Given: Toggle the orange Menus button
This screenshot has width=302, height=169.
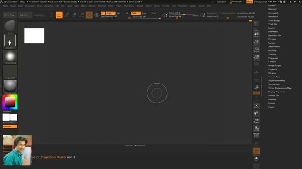Looking at the screenshot, I should (x=250, y=2).
